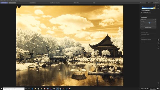Image resolution: width=160 pixels, height=90 pixels.
Task: Click the taskbar search box
Action: tap(14, 89)
